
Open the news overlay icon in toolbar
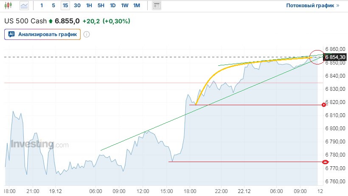tap(157, 6)
